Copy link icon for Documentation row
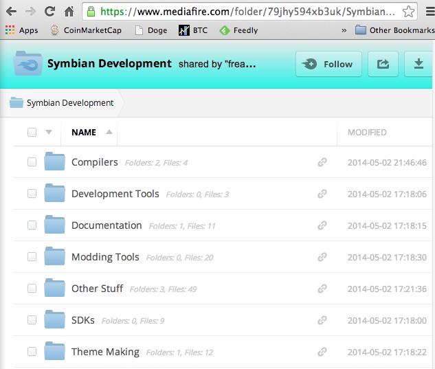Viewport: 435px width, 369px height. (x=322, y=225)
